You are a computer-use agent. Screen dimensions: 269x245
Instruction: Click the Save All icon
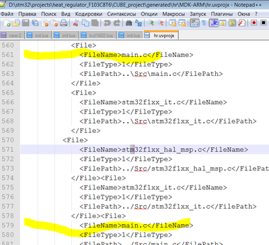click(35, 23)
